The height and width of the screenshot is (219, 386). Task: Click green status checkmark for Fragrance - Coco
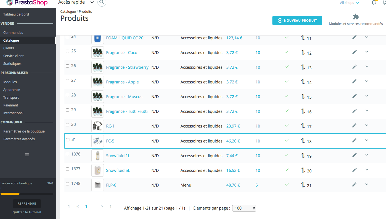(287, 52)
